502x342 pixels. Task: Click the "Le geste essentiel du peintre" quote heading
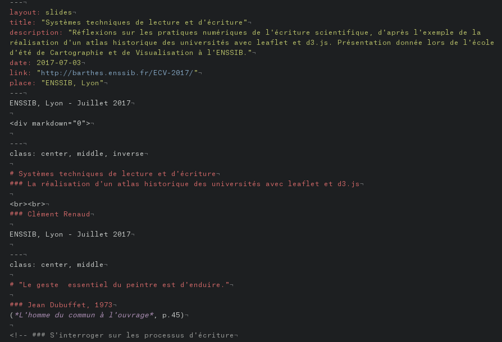tap(124, 285)
